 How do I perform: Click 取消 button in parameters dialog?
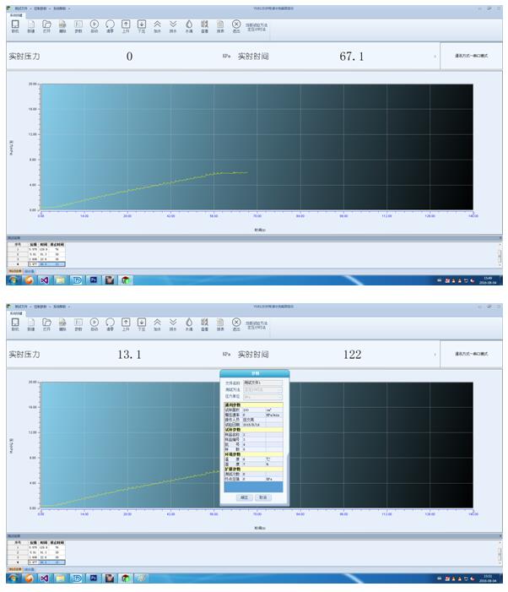pyautogui.click(x=263, y=497)
